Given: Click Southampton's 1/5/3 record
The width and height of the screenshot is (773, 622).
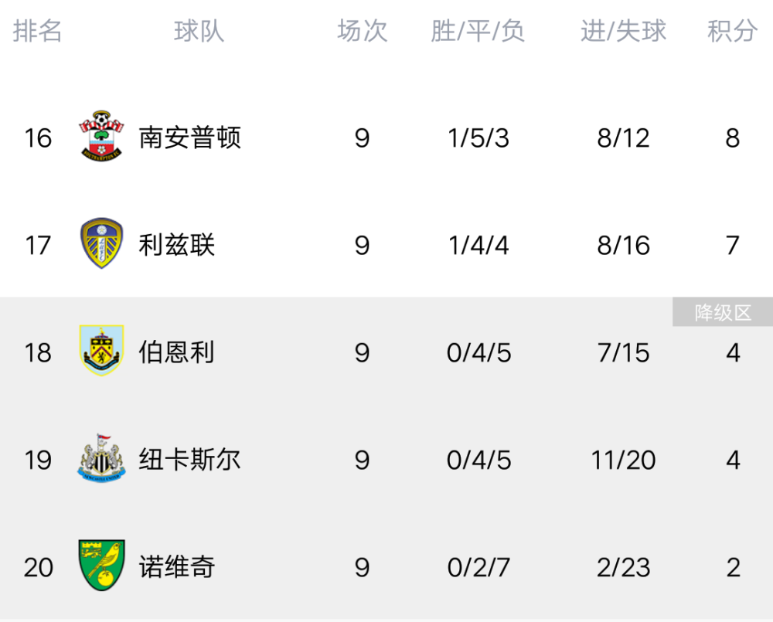Looking at the screenshot, I should 478,138.
